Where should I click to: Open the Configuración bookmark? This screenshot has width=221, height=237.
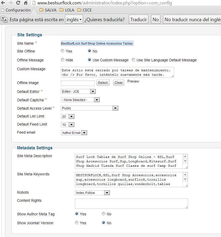[x=16, y=10]
